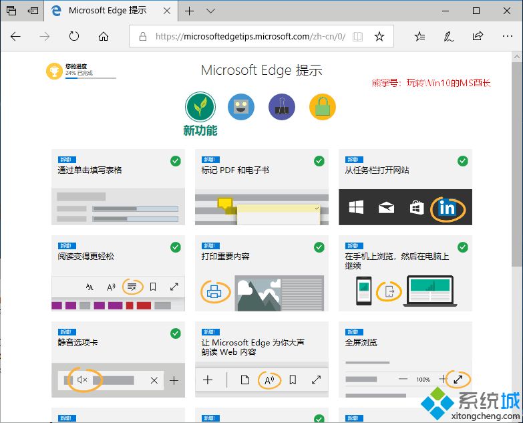Add this page to favorites
Viewport: 523px width, 423px height.
click(379, 36)
